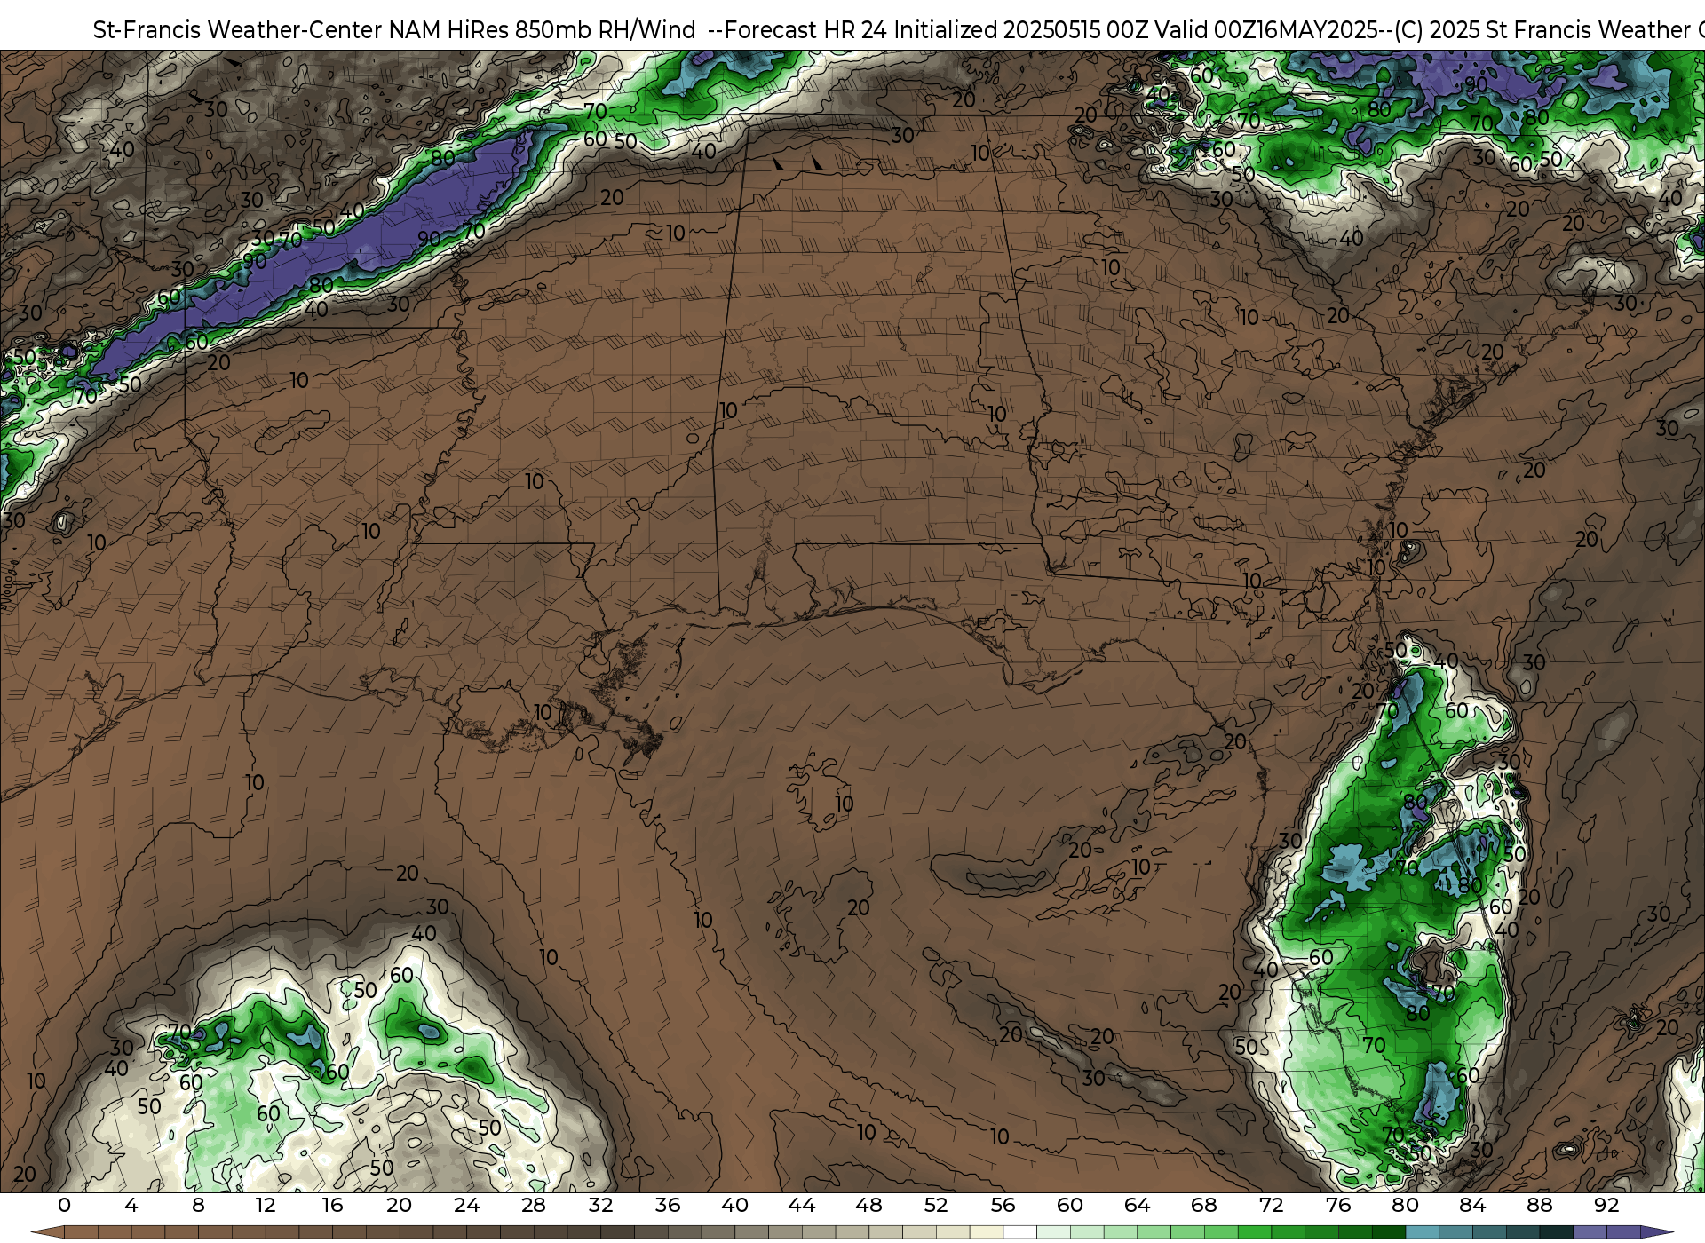This screenshot has width=1705, height=1243.
Task: Click the color bar label "56"
Action: point(1003,1205)
